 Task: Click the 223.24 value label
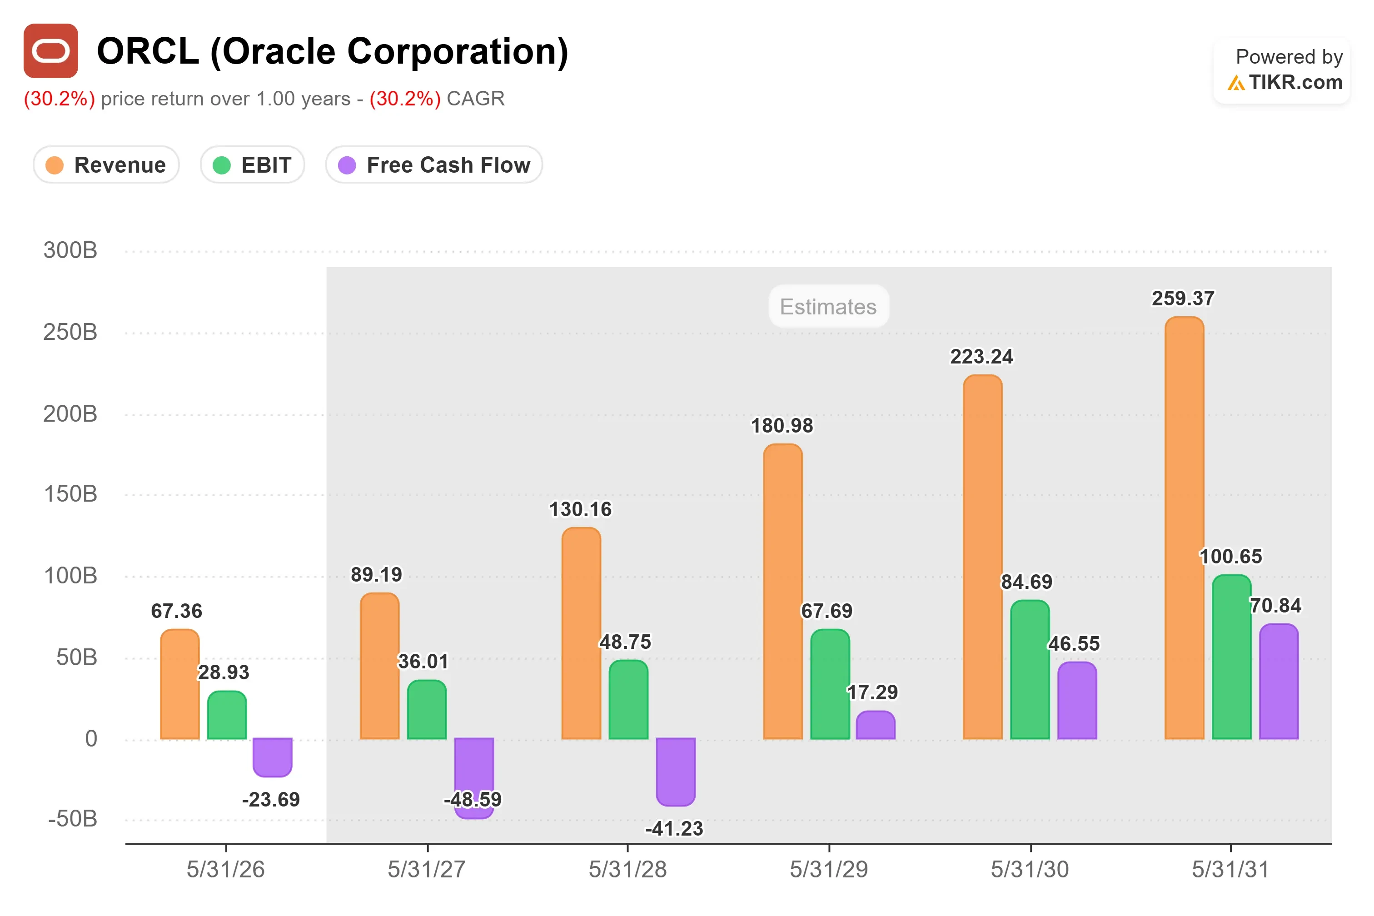click(981, 356)
